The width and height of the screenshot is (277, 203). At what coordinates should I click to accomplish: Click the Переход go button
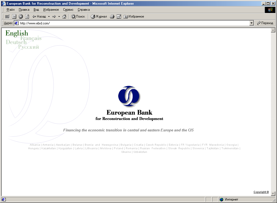point(265,23)
